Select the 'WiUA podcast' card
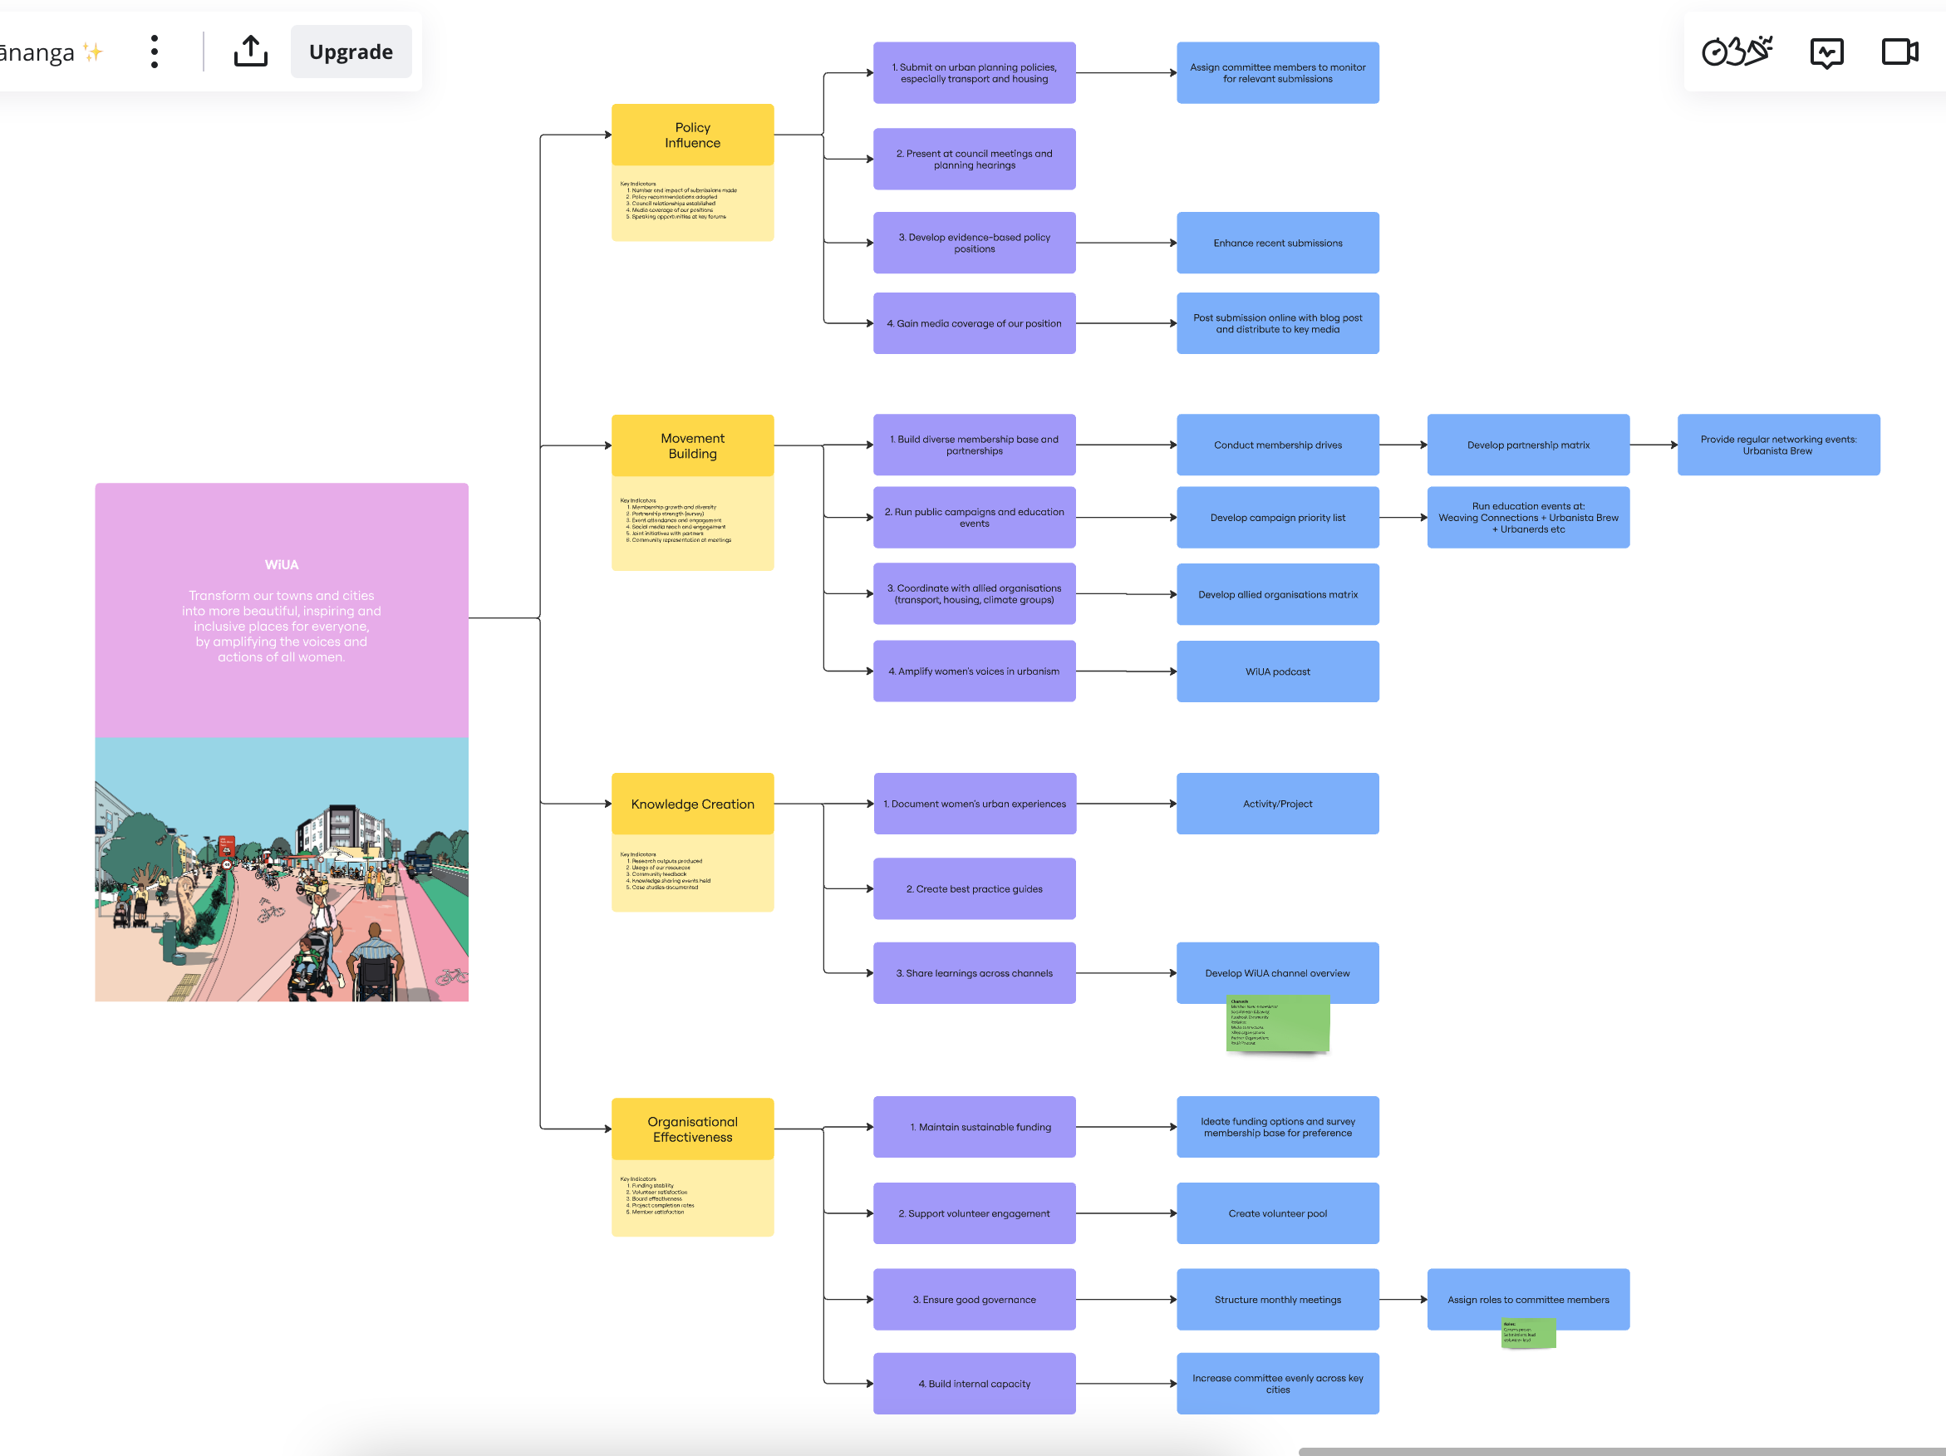This screenshot has height=1456, width=1946. (x=1277, y=671)
